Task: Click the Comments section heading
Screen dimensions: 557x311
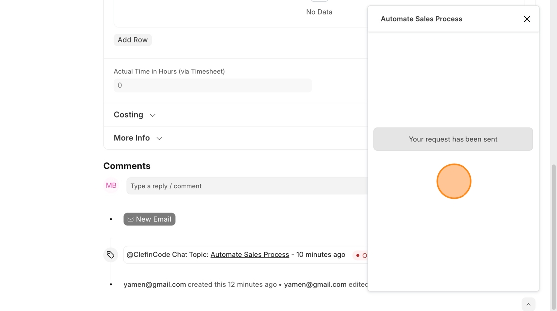Action: 127,166
